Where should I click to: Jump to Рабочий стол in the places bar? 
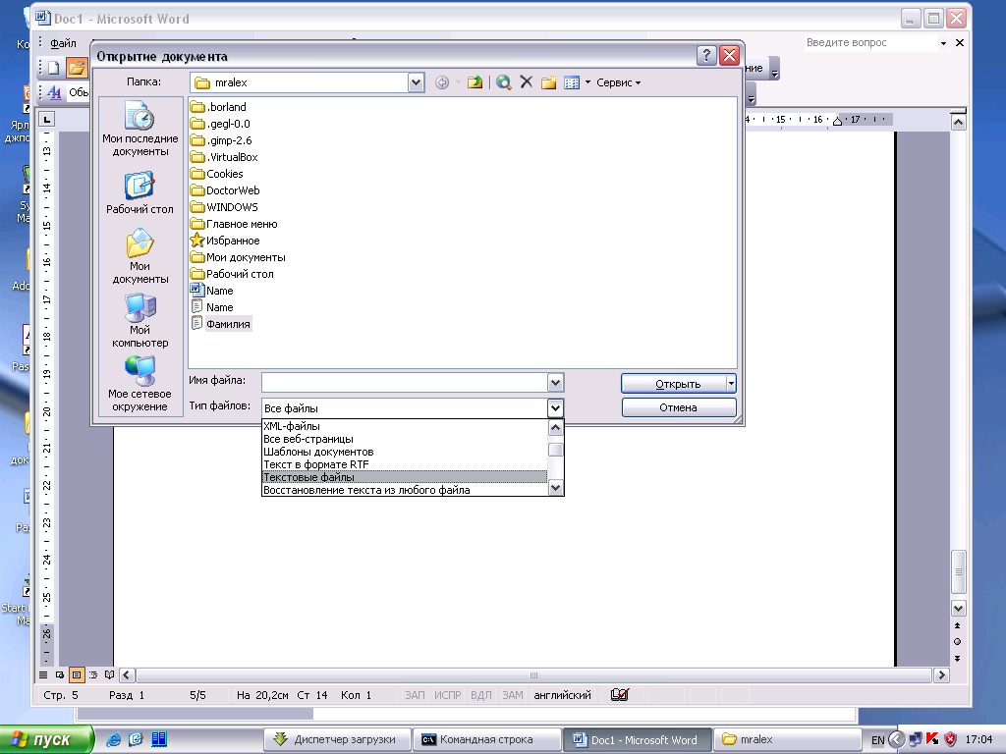click(x=140, y=193)
